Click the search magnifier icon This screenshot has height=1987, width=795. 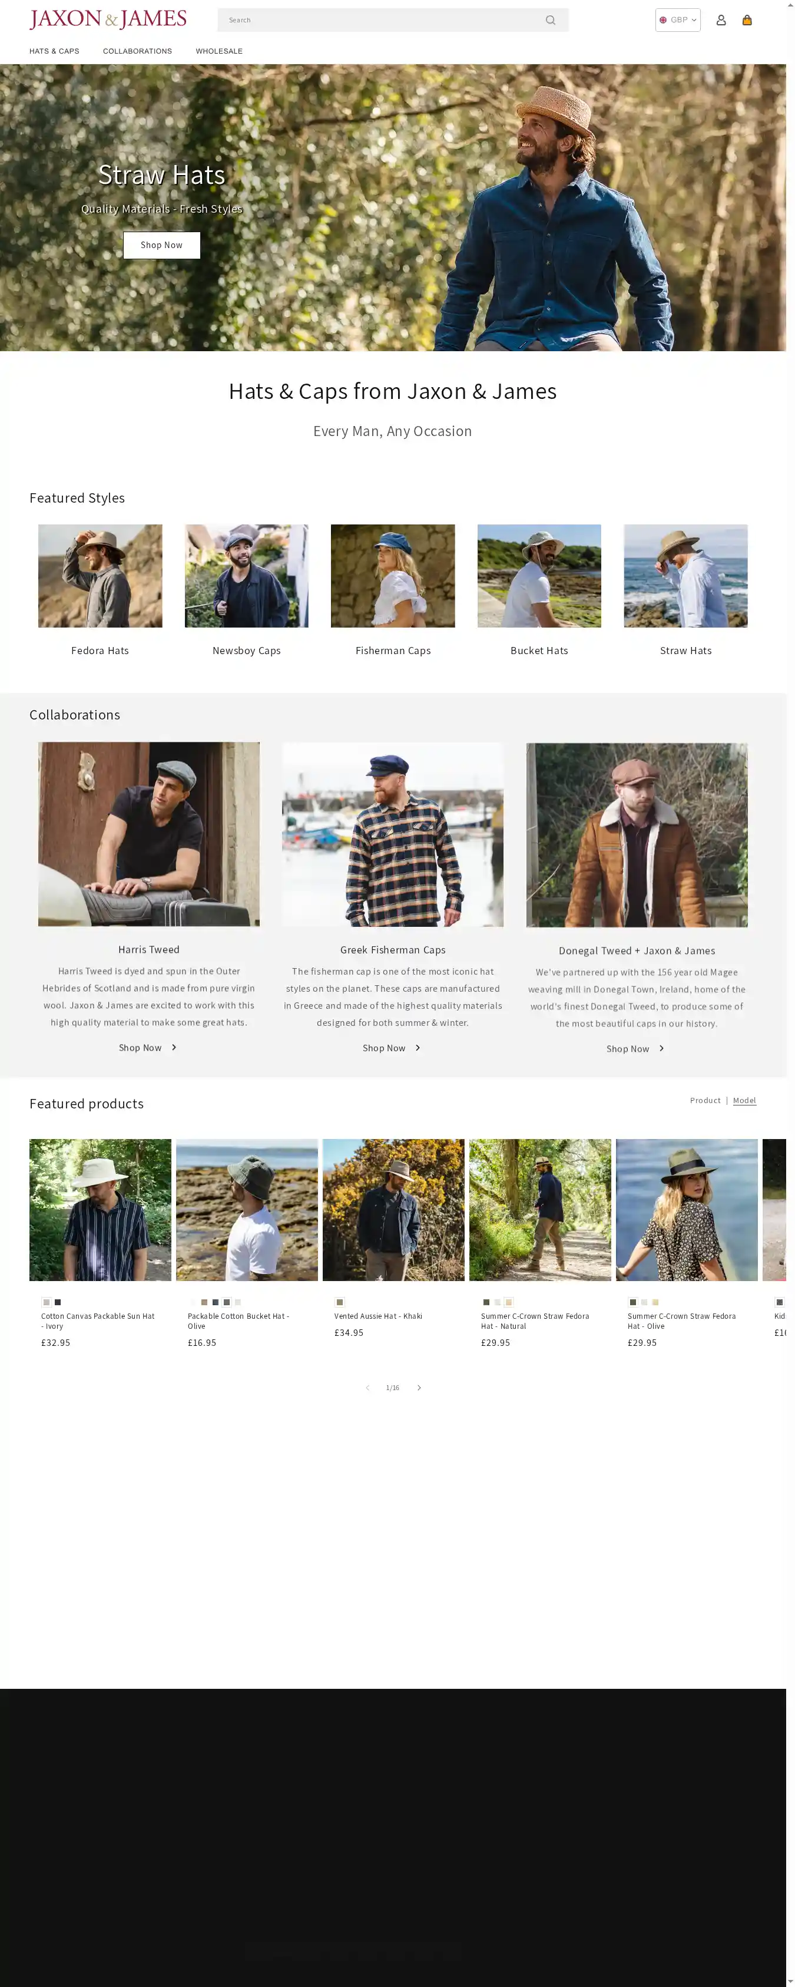(x=550, y=20)
